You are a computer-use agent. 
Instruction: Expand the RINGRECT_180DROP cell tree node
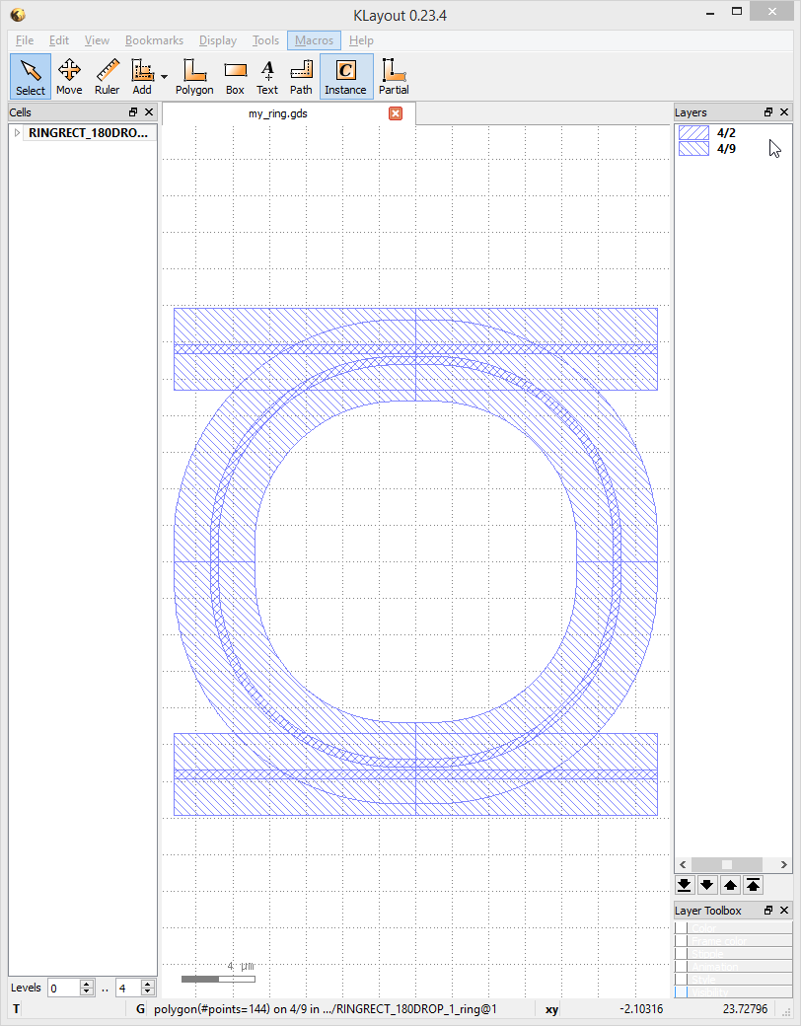tap(18, 133)
